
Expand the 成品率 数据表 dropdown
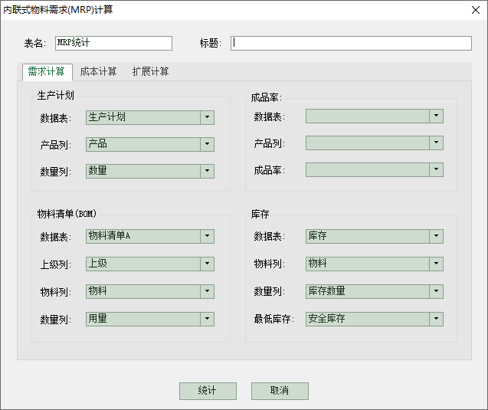(x=435, y=116)
